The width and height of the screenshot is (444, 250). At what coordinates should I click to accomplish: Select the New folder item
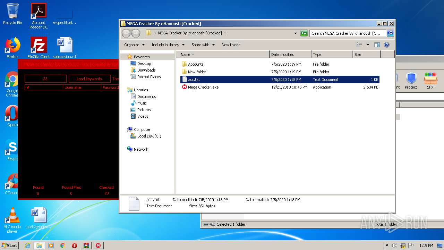pyautogui.click(x=197, y=72)
